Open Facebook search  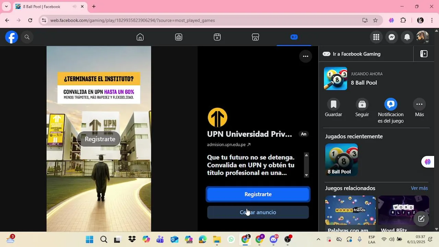click(x=27, y=37)
